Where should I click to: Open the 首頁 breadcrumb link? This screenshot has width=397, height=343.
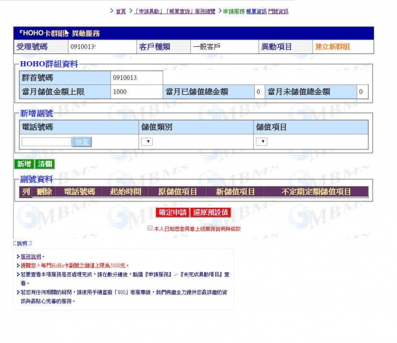[x=121, y=12]
